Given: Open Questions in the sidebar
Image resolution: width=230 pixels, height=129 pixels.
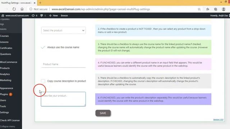Looking at the screenshot, I should click(5, 54).
